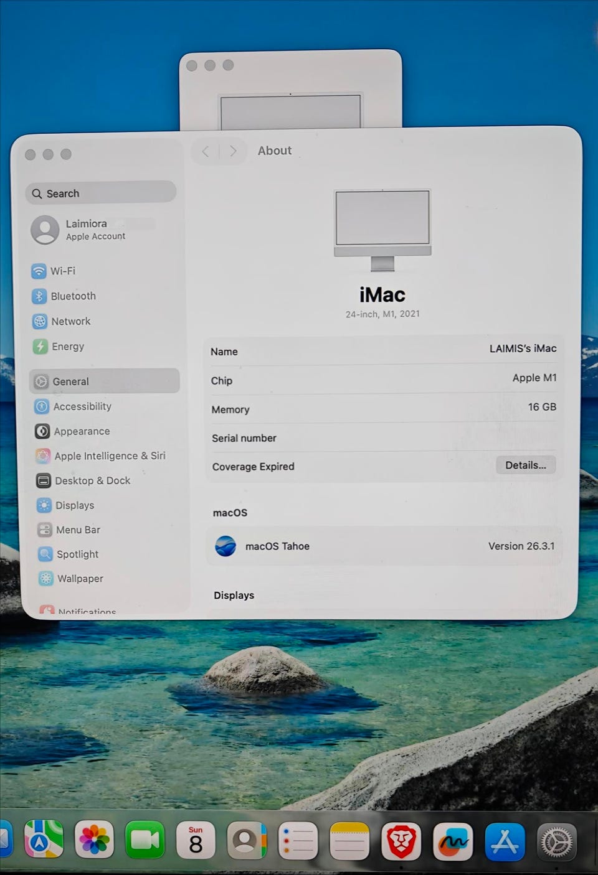Image resolution: width=598 pixels, height=875 pixels.
Task: Click the 16 GB memory value
Action: (542, 407)
